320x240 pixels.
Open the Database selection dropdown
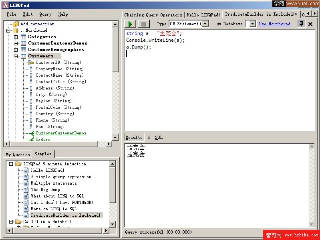tap(253, 24)
